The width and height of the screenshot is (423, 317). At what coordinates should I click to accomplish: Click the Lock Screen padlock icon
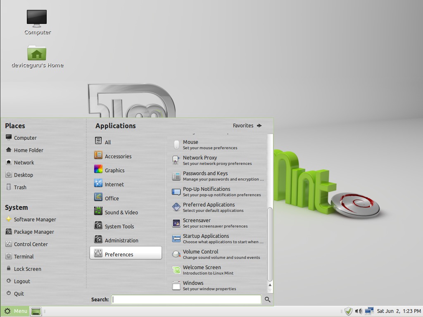point(9,268)
